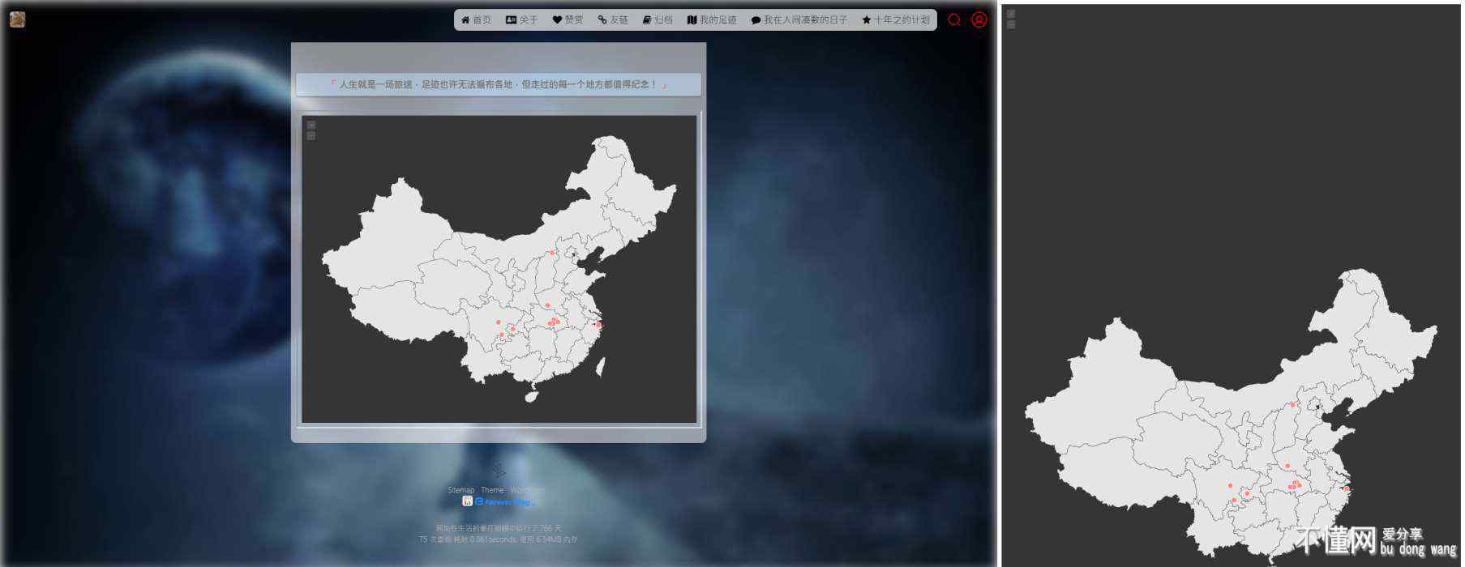Viewport: 1465px width, 567px height.
Task: Click Hainan island on the left map
Action: [x=532, y=396]
